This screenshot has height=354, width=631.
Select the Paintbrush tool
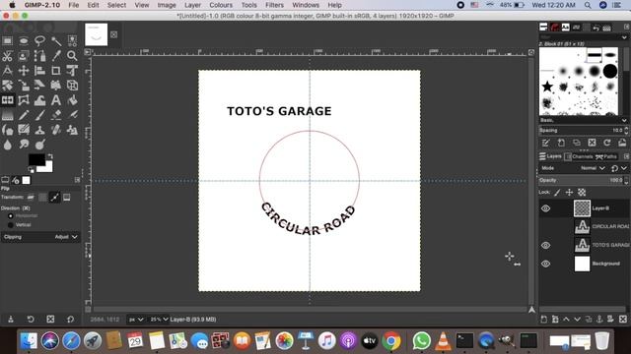[39, 115]
